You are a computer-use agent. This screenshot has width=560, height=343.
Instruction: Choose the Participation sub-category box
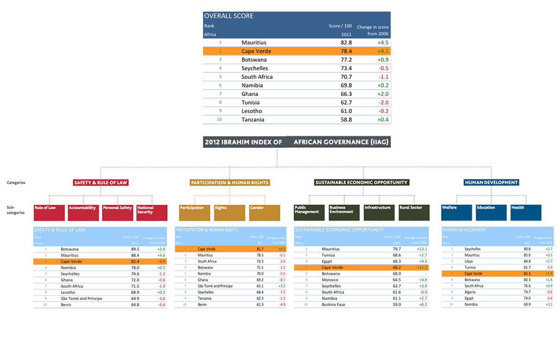(x=195, y=212)
